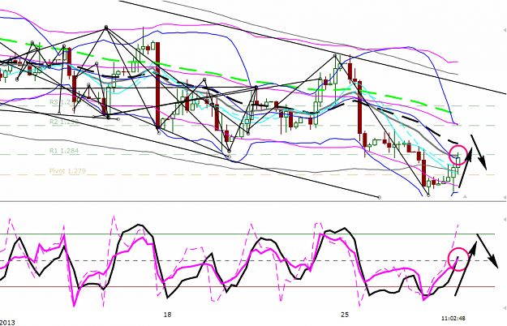This screenshot has width=507, height=326.
Task: Select the red lower level line in oscillator panel
Action: (x=247, y=286)
